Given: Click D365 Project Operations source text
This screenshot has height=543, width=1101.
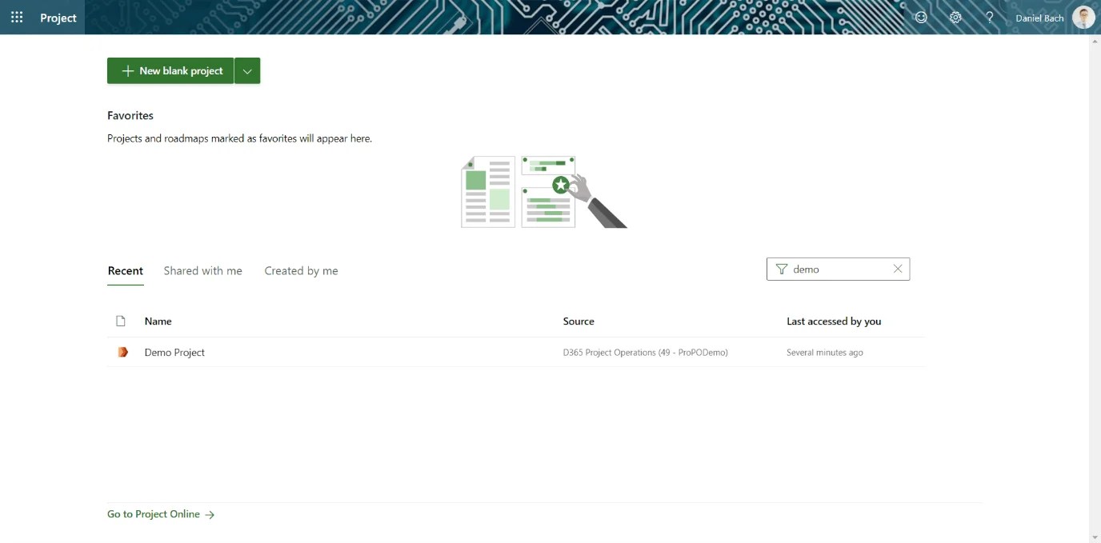Looking at the screenshot, I should point(646,353).
